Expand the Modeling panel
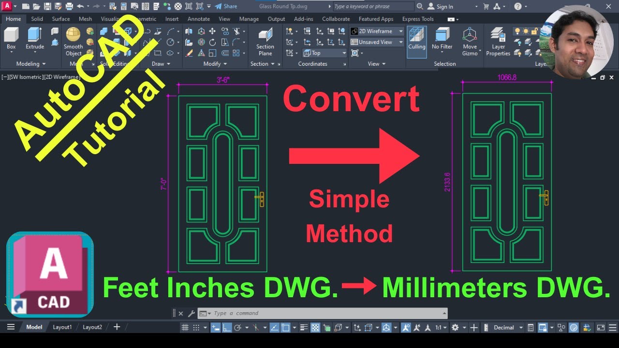619x348 pixels. tap(31, 64)
